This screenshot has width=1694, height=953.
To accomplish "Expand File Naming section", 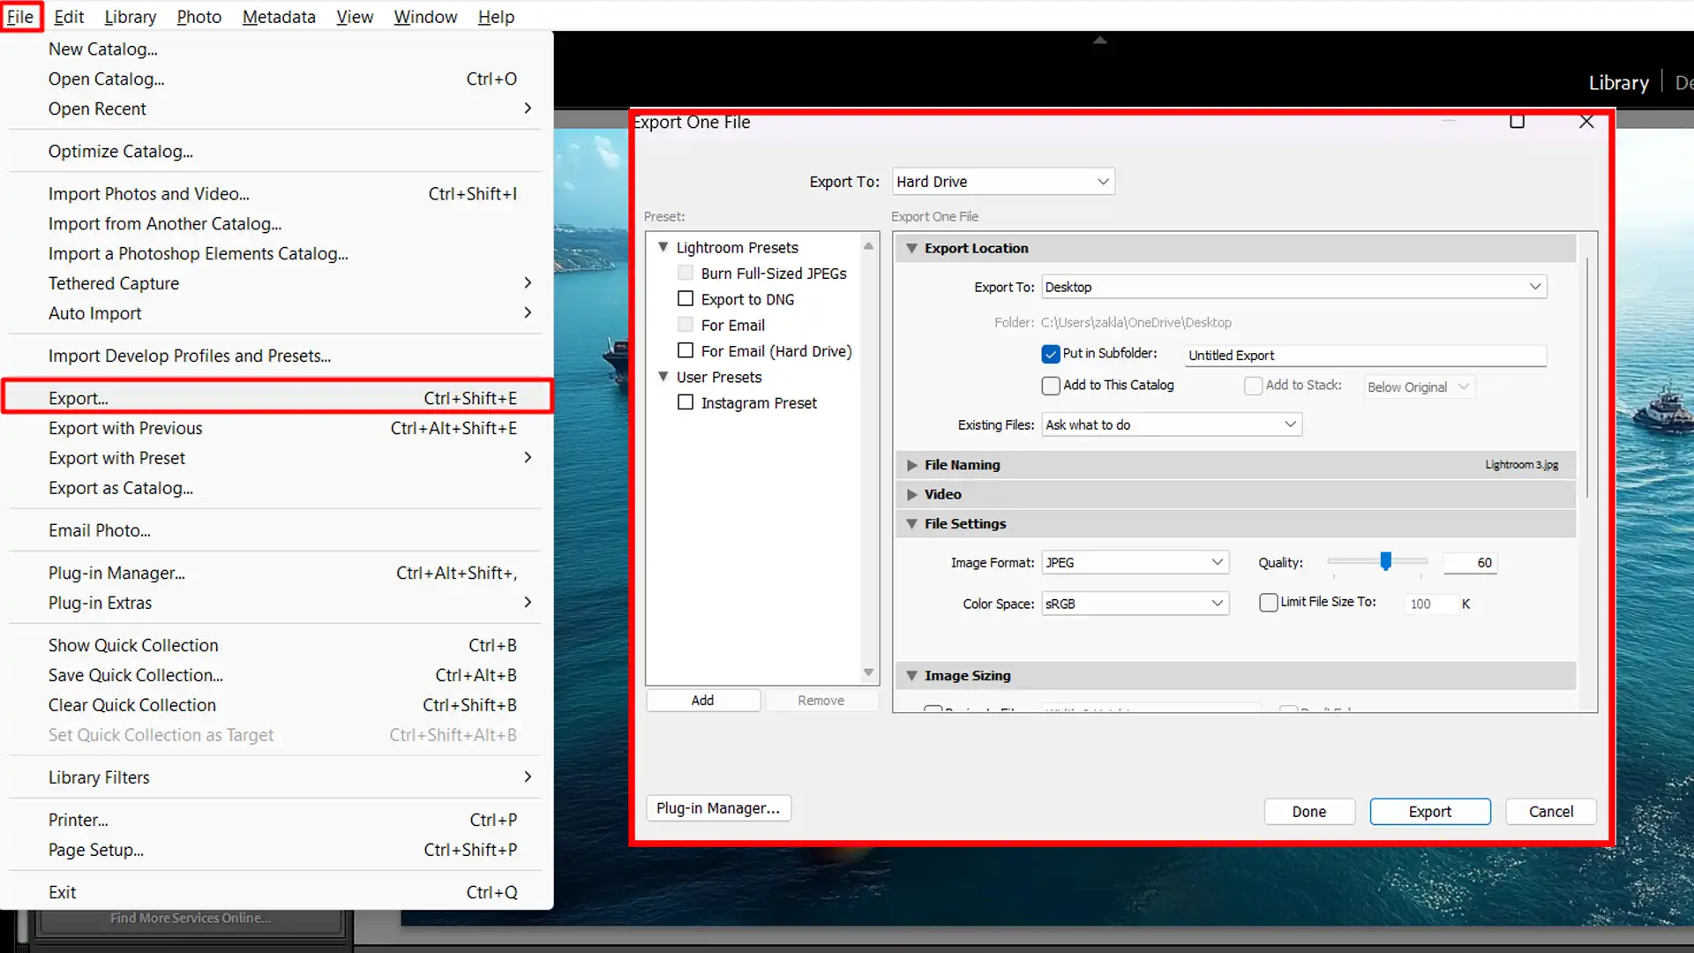I will (911, 465).
